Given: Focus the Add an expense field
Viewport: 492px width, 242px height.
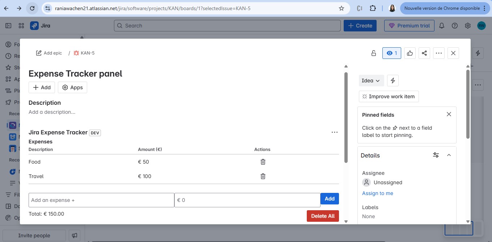Looking at the screenshot, I should [101, 200].
